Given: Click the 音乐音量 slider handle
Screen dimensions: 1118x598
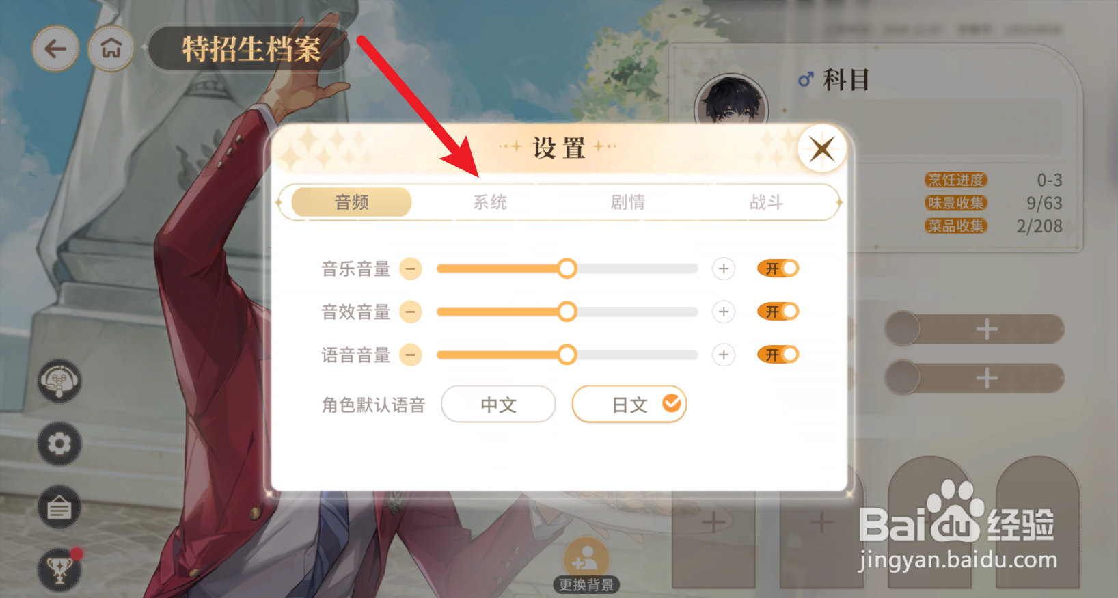Looking at the screenshot, I should click(x=567, y=269).
